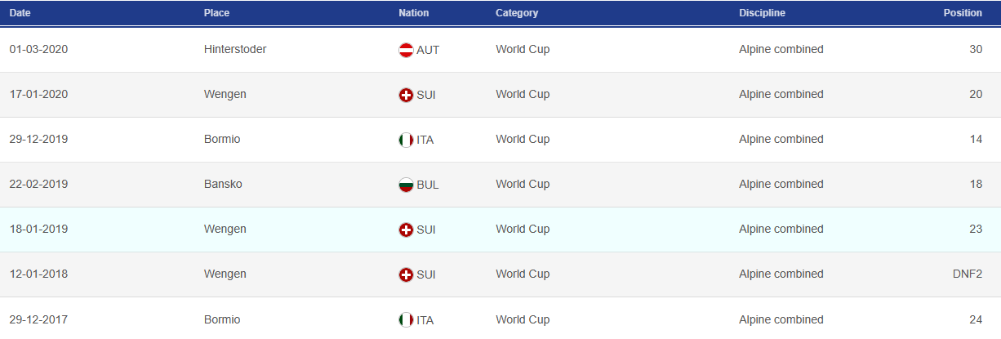Click Alpine combined in the 22-02-2019 row
Image resolution: width=1001 pixels, height=339 pixels.
[781, 184]
